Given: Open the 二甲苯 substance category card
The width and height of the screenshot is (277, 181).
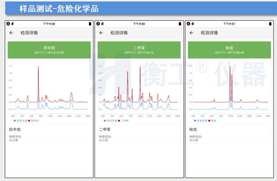Looking at the screenshot, I should [139, 135].
